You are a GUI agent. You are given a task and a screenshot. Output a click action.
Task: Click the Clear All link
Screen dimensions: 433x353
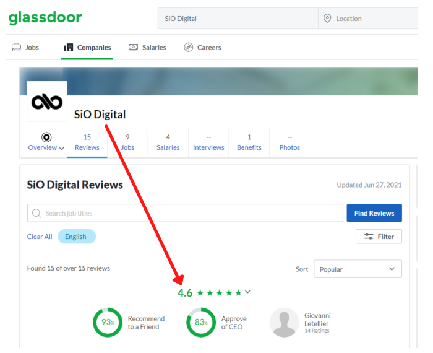tap(40, 237)
